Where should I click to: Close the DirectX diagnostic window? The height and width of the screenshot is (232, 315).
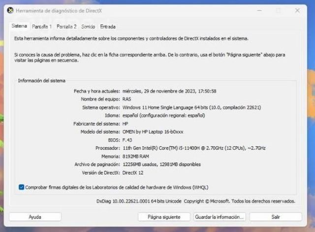297,10
